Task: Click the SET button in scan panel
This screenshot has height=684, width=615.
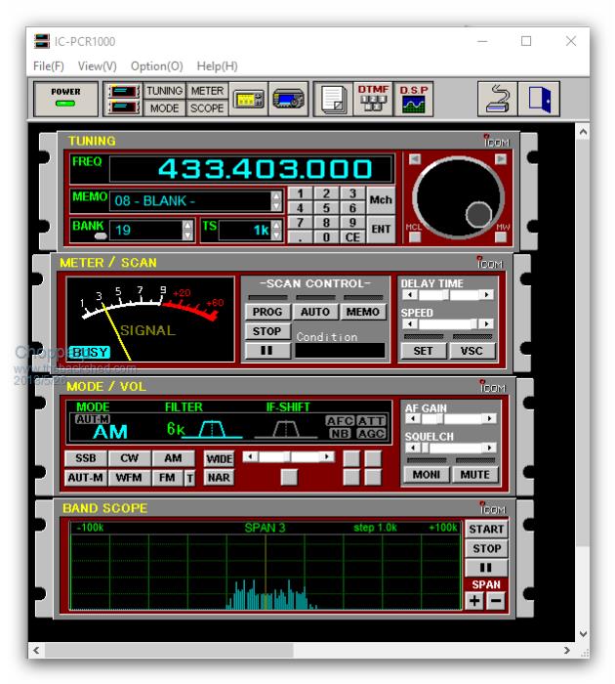Action: pyautogui.click(x=424, y=351)
